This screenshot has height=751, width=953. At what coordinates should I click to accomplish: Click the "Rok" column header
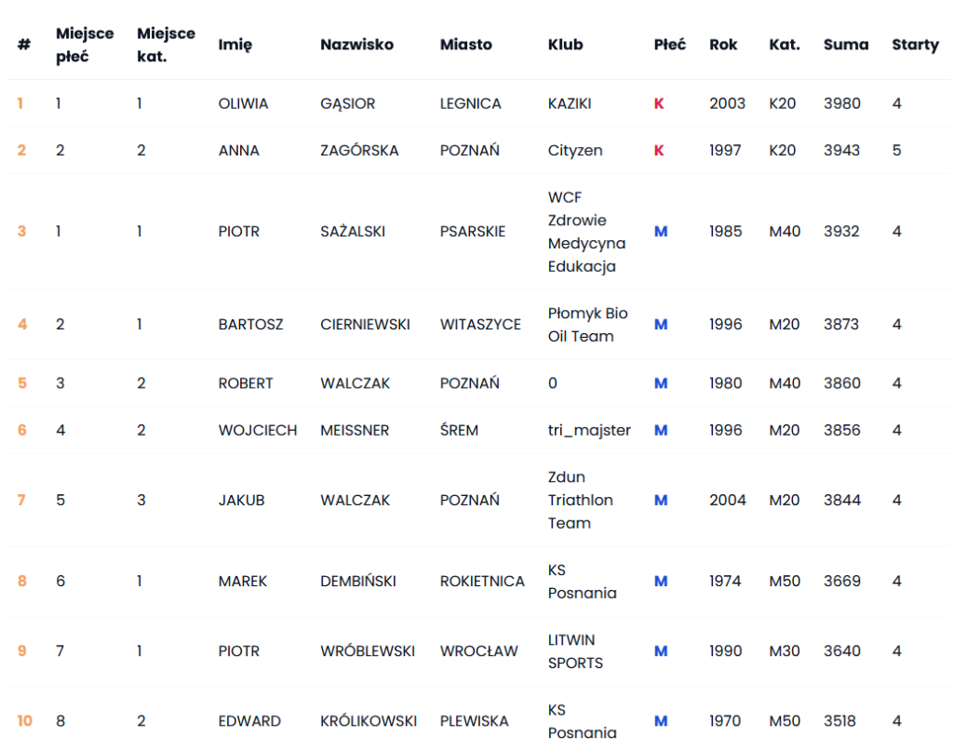[723, 45]
